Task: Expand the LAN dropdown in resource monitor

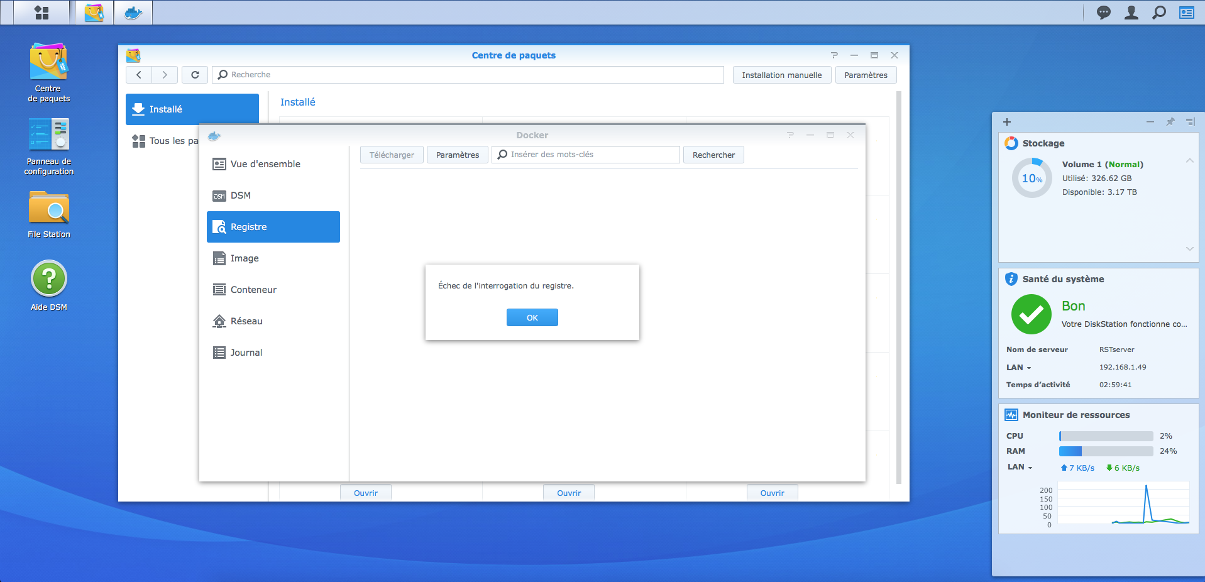Action: (x=1020, y=467)
